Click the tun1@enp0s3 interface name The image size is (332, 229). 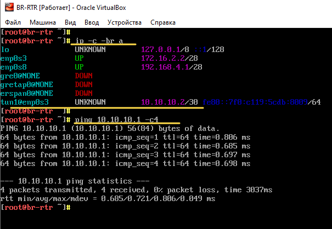tap(25, 102)
